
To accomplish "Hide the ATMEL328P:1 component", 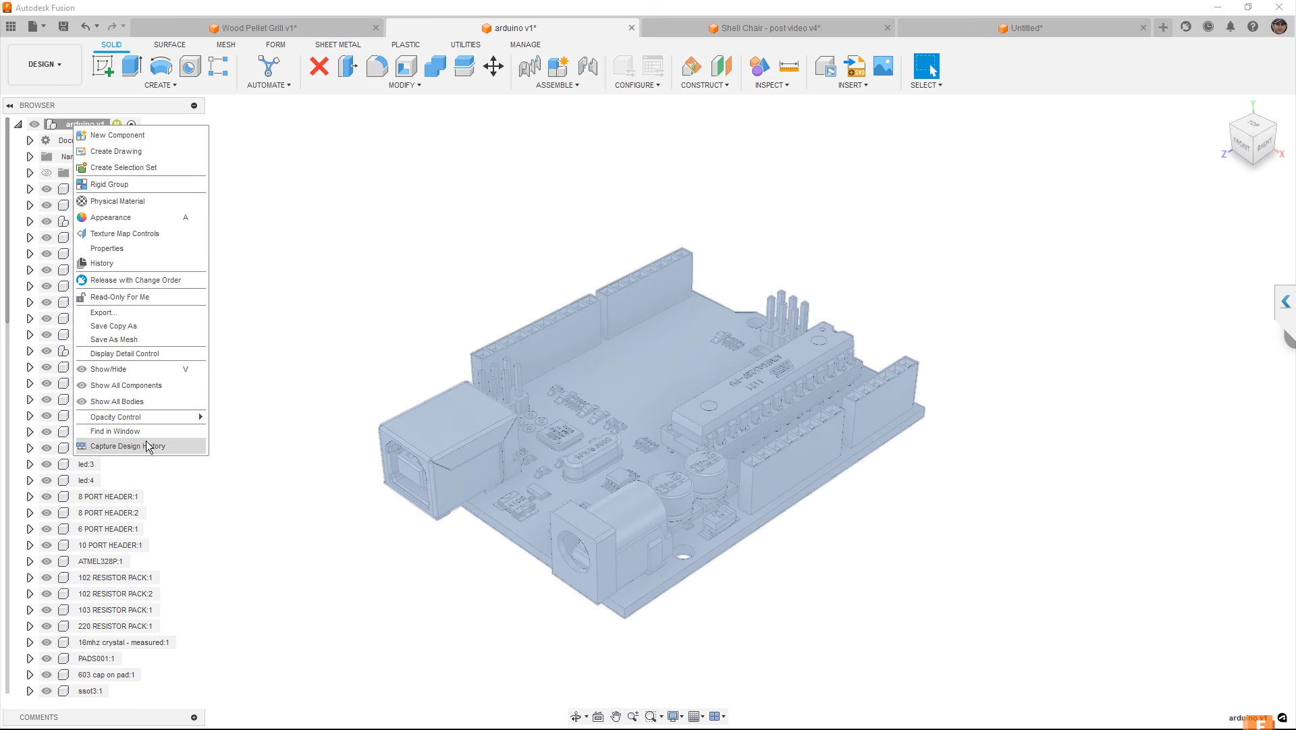I will coord(47,561).
